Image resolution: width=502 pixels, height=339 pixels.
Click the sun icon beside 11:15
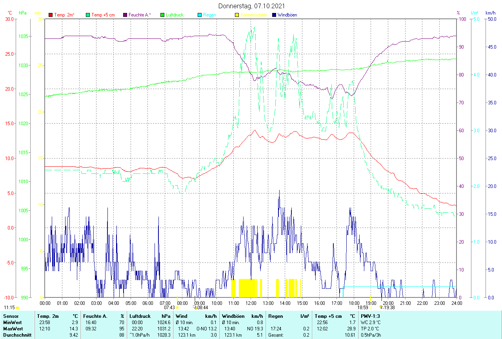[x=17, y=308]
